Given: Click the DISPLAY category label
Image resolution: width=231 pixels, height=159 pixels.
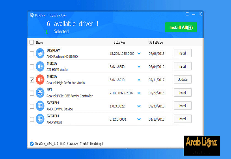Looking at the screenshot, I should click(x=53, y=50).
